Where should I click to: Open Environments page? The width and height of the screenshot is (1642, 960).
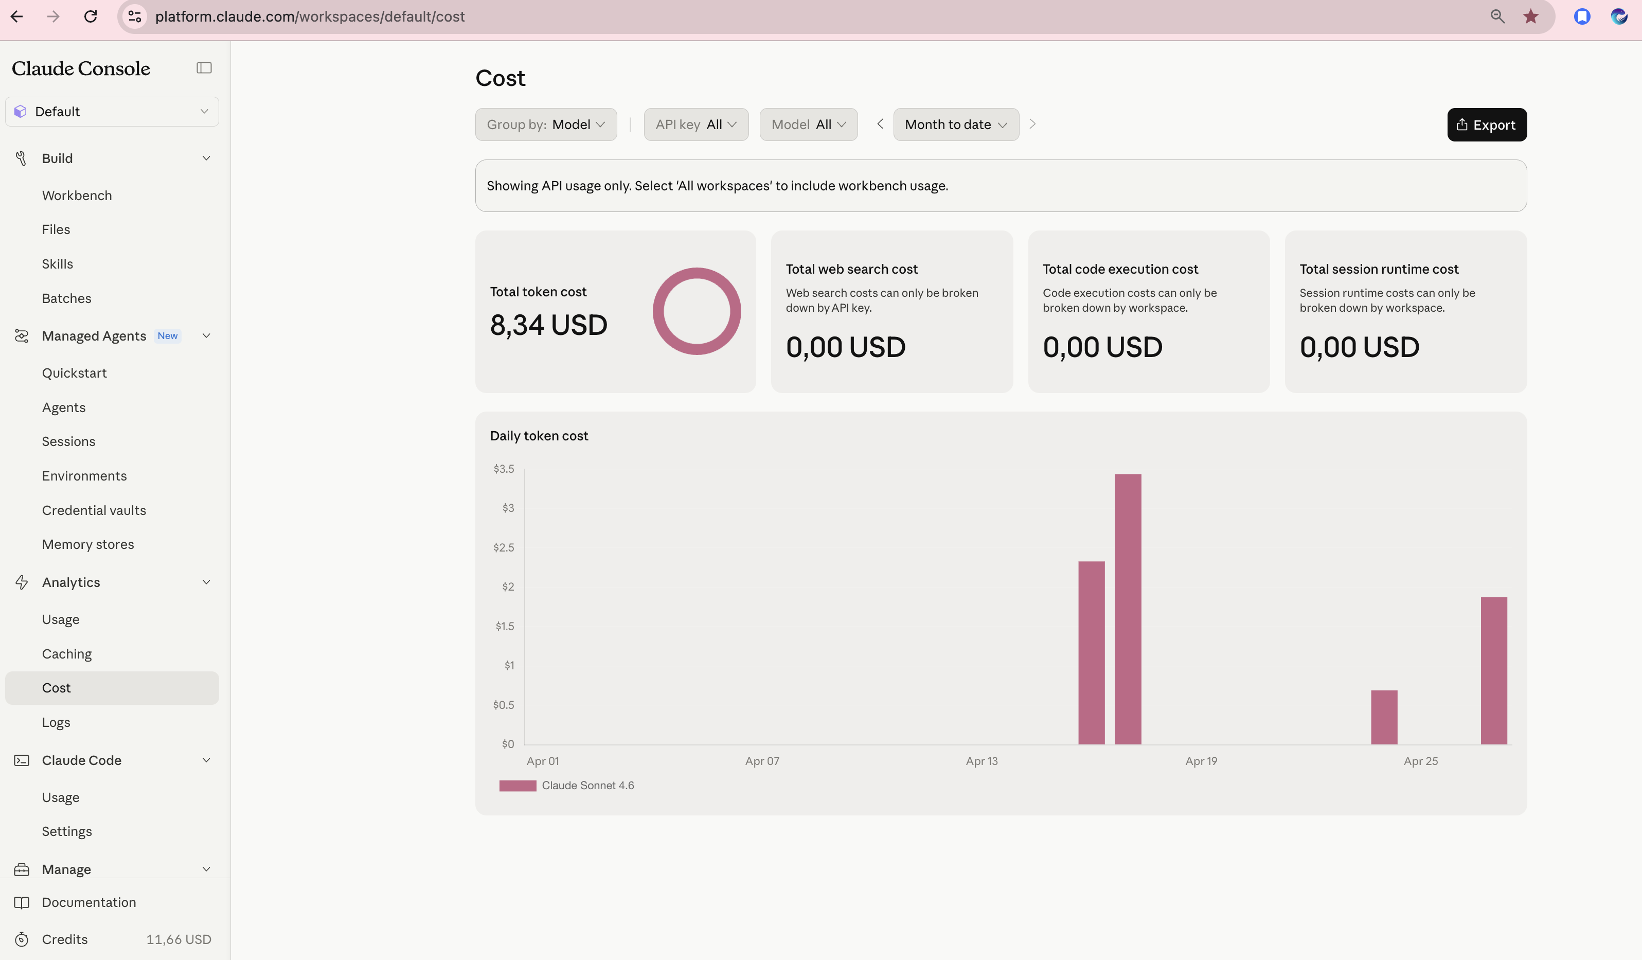(84, 476)
